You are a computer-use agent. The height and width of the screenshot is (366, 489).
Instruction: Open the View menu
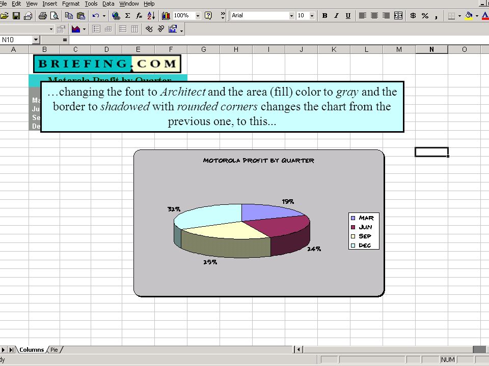point(32,4)
